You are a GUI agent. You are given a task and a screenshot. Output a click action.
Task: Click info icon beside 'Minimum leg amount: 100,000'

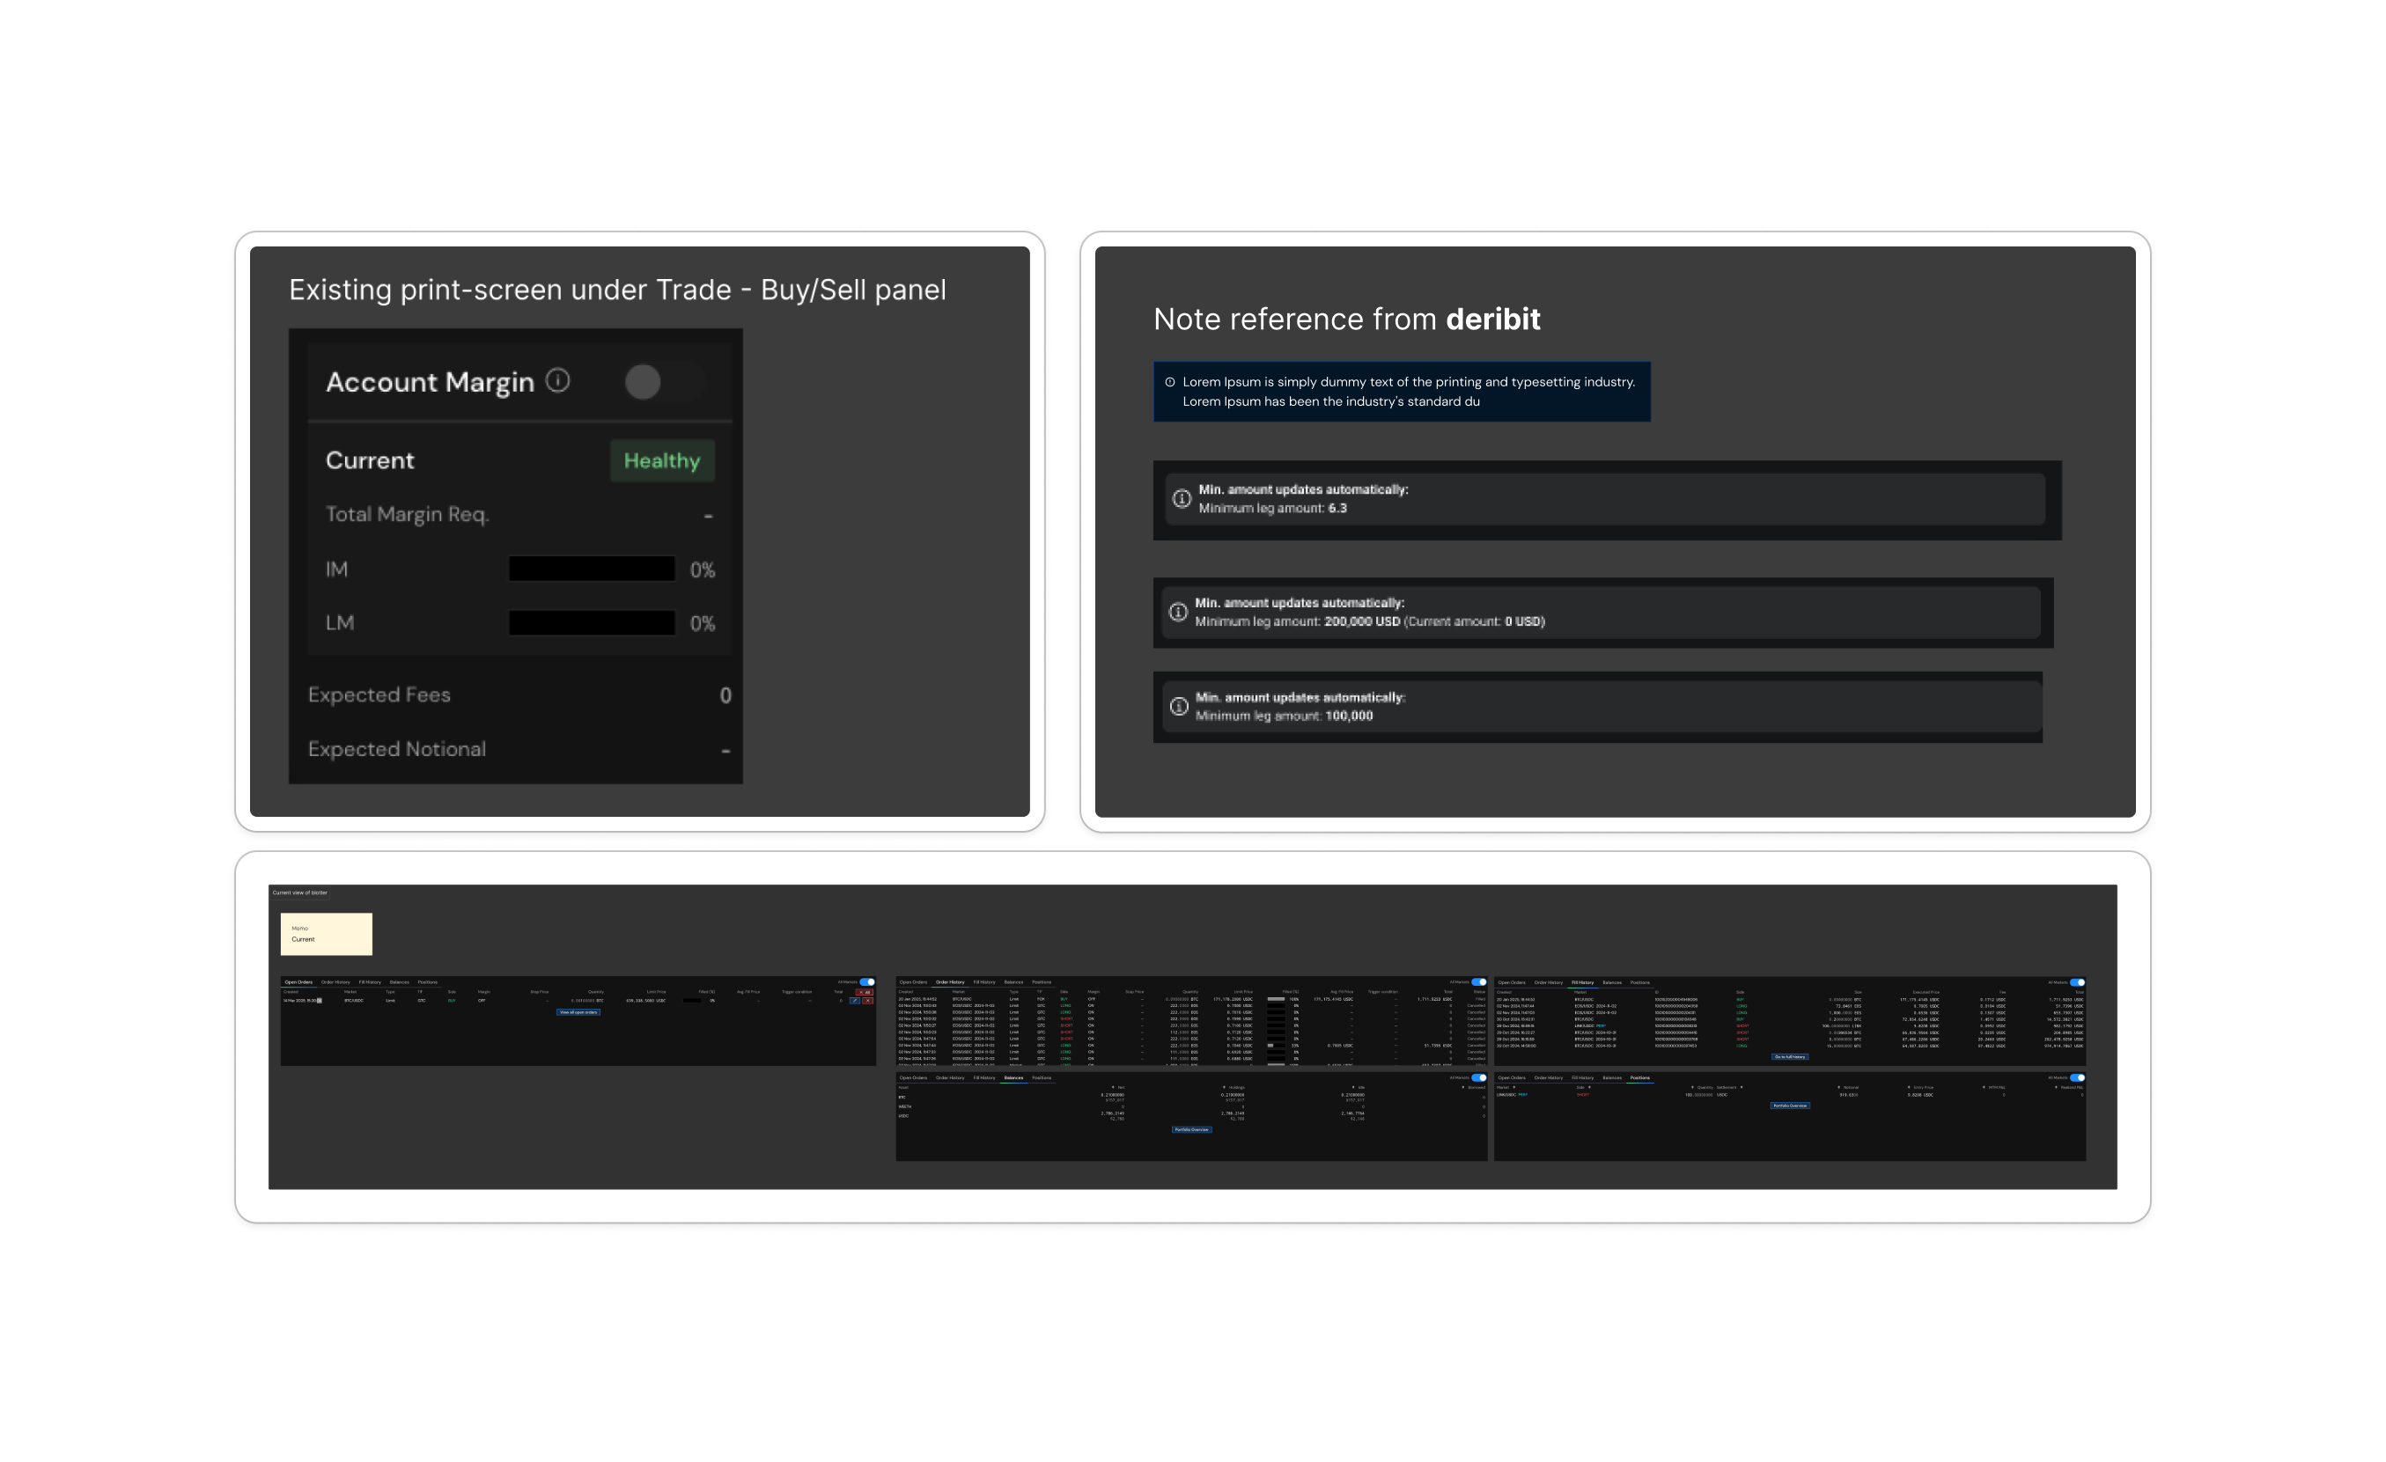click(x=1179, y=707)
